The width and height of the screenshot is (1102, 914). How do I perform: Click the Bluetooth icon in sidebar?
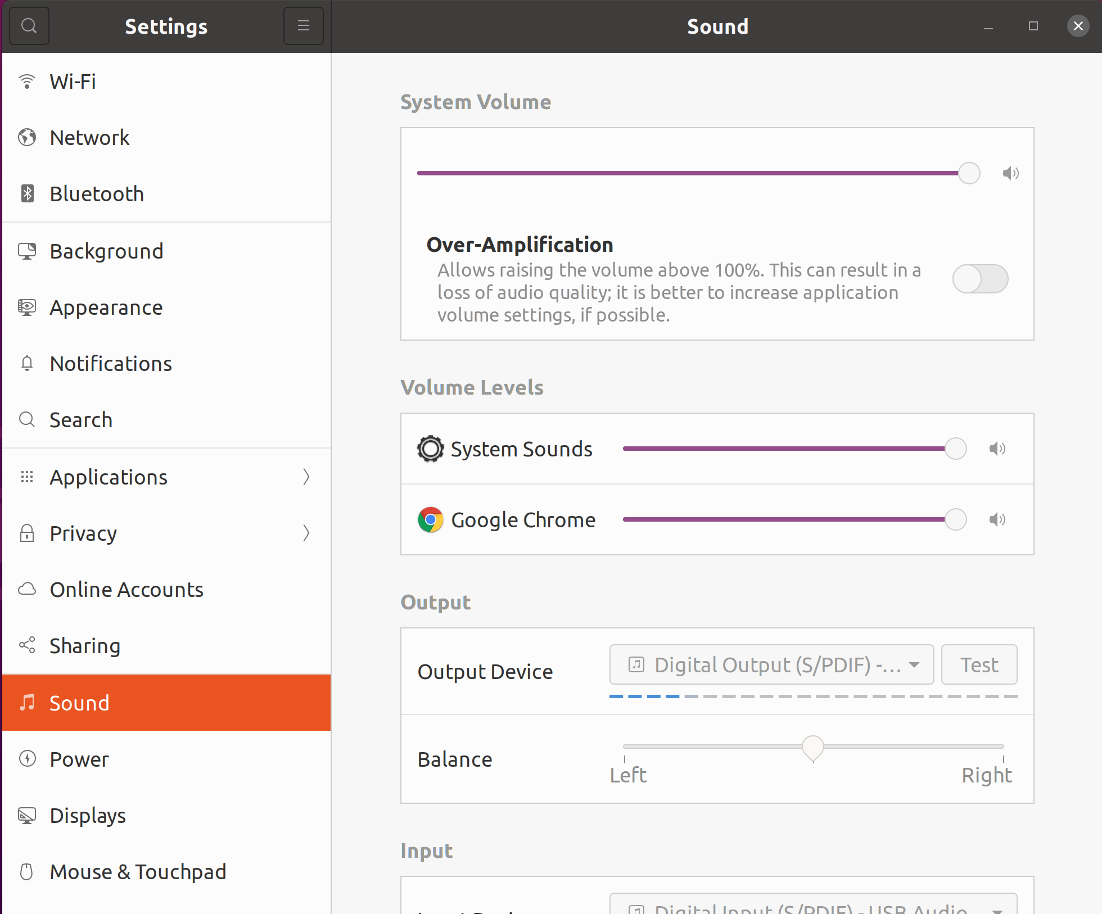pyautogui.click(x=27, y=193)
